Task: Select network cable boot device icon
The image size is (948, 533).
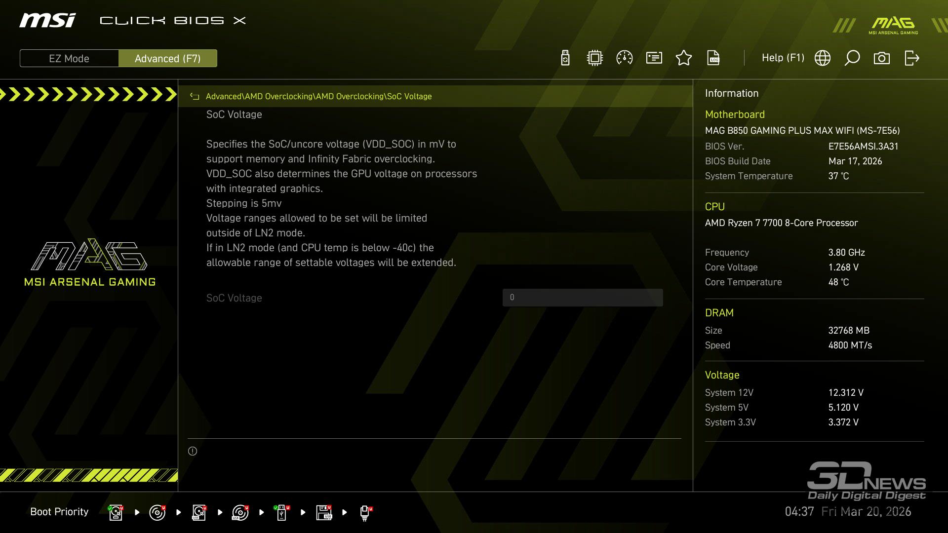Action: click(365, 512)
